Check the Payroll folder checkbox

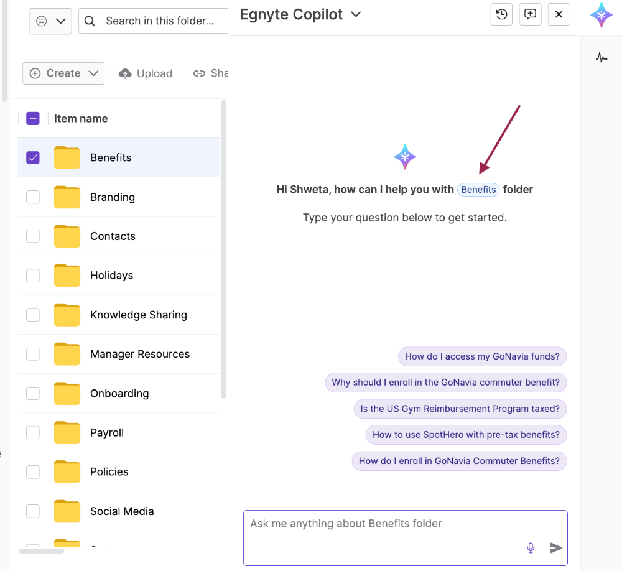(x=33, y=432)
